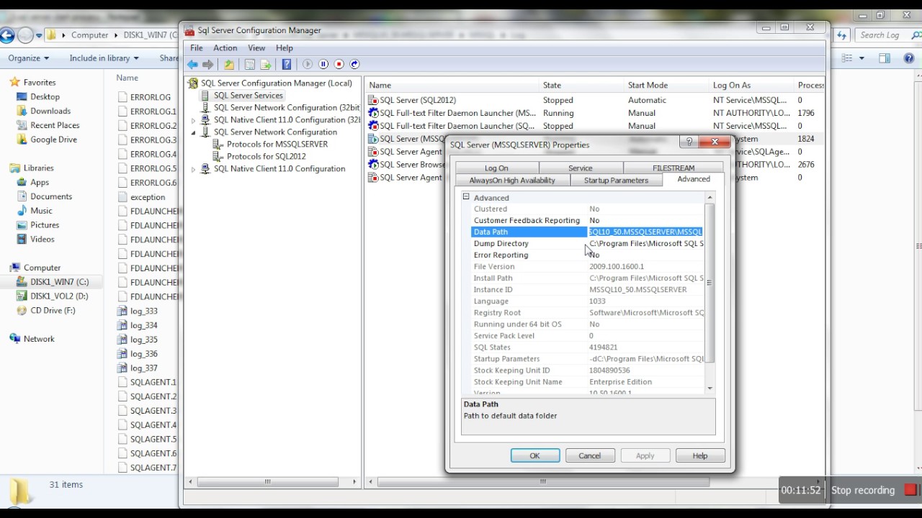Click the Protocols for MSSQLSERVER icon

pyautogui.click(x=219, y=145)
